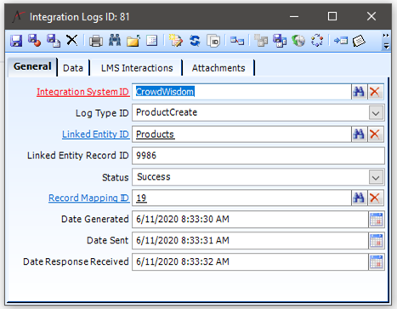The width and height of the screenshot is (397, 309).
Task: Clear Integration System ID with red X
Action: pos(375,92)
